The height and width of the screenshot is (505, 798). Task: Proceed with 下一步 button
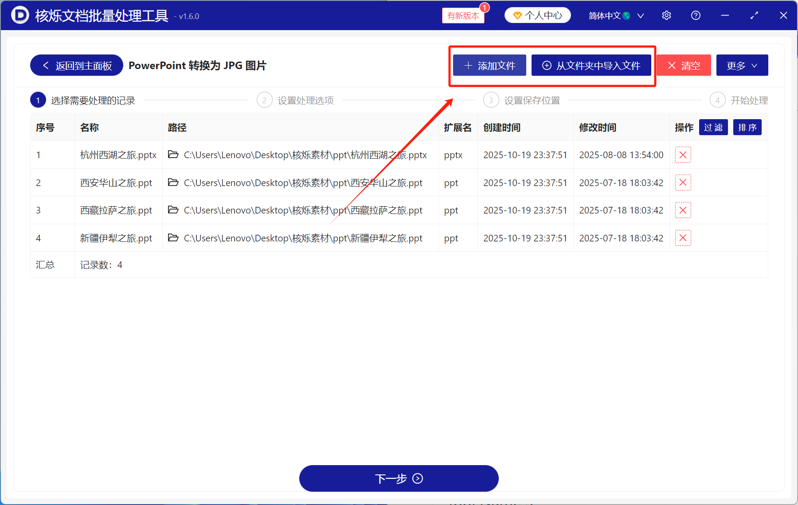[x=399, y=478]
